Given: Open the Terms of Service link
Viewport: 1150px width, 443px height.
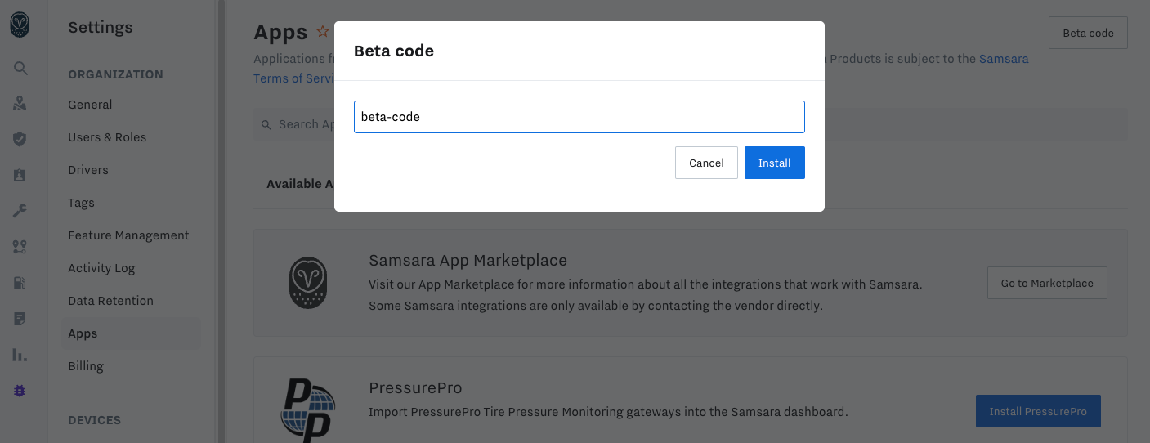Looking at the screenshot, I should 293,78.
